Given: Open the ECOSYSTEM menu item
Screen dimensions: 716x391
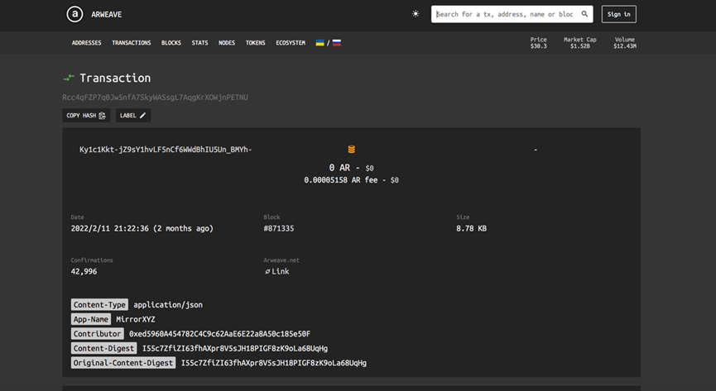Looking at the screenshot, I should click(291, 43).
